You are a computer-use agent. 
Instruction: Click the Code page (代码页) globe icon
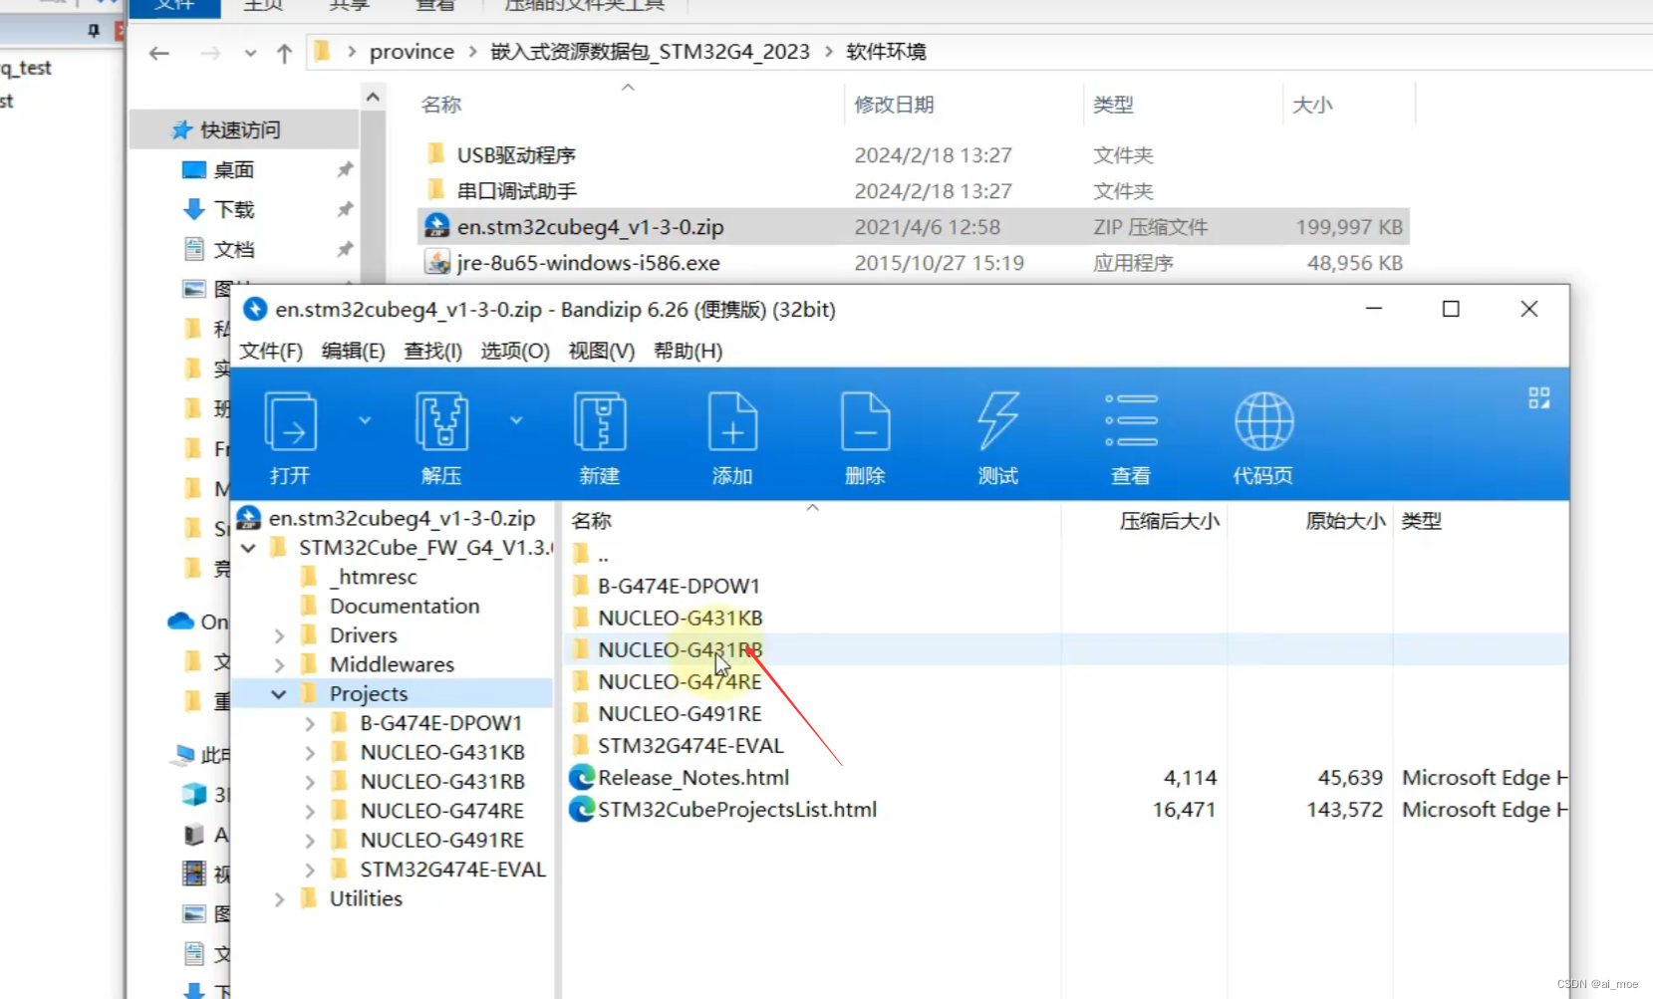[1263, 421]
